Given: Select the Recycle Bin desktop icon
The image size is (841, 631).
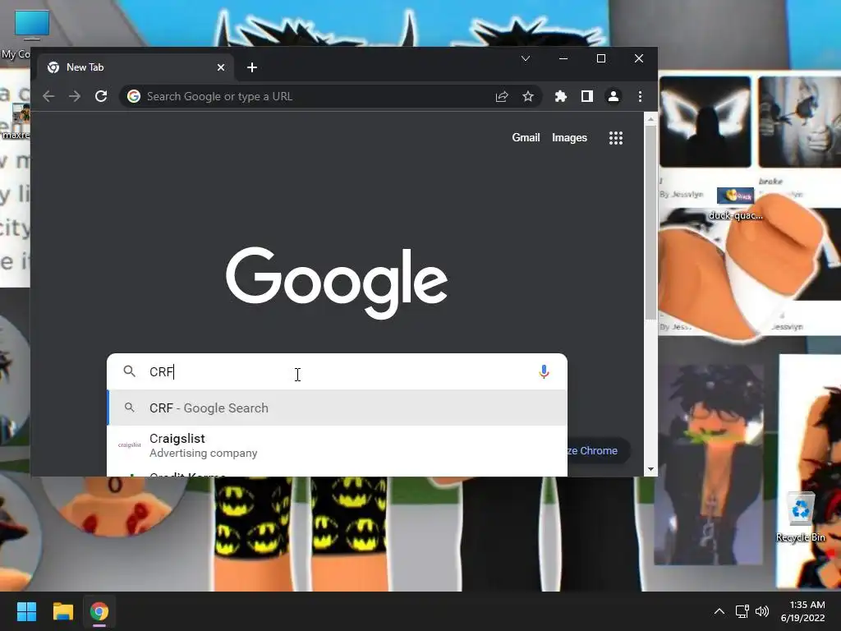Looking at the screenshot, I should (800, 518).
